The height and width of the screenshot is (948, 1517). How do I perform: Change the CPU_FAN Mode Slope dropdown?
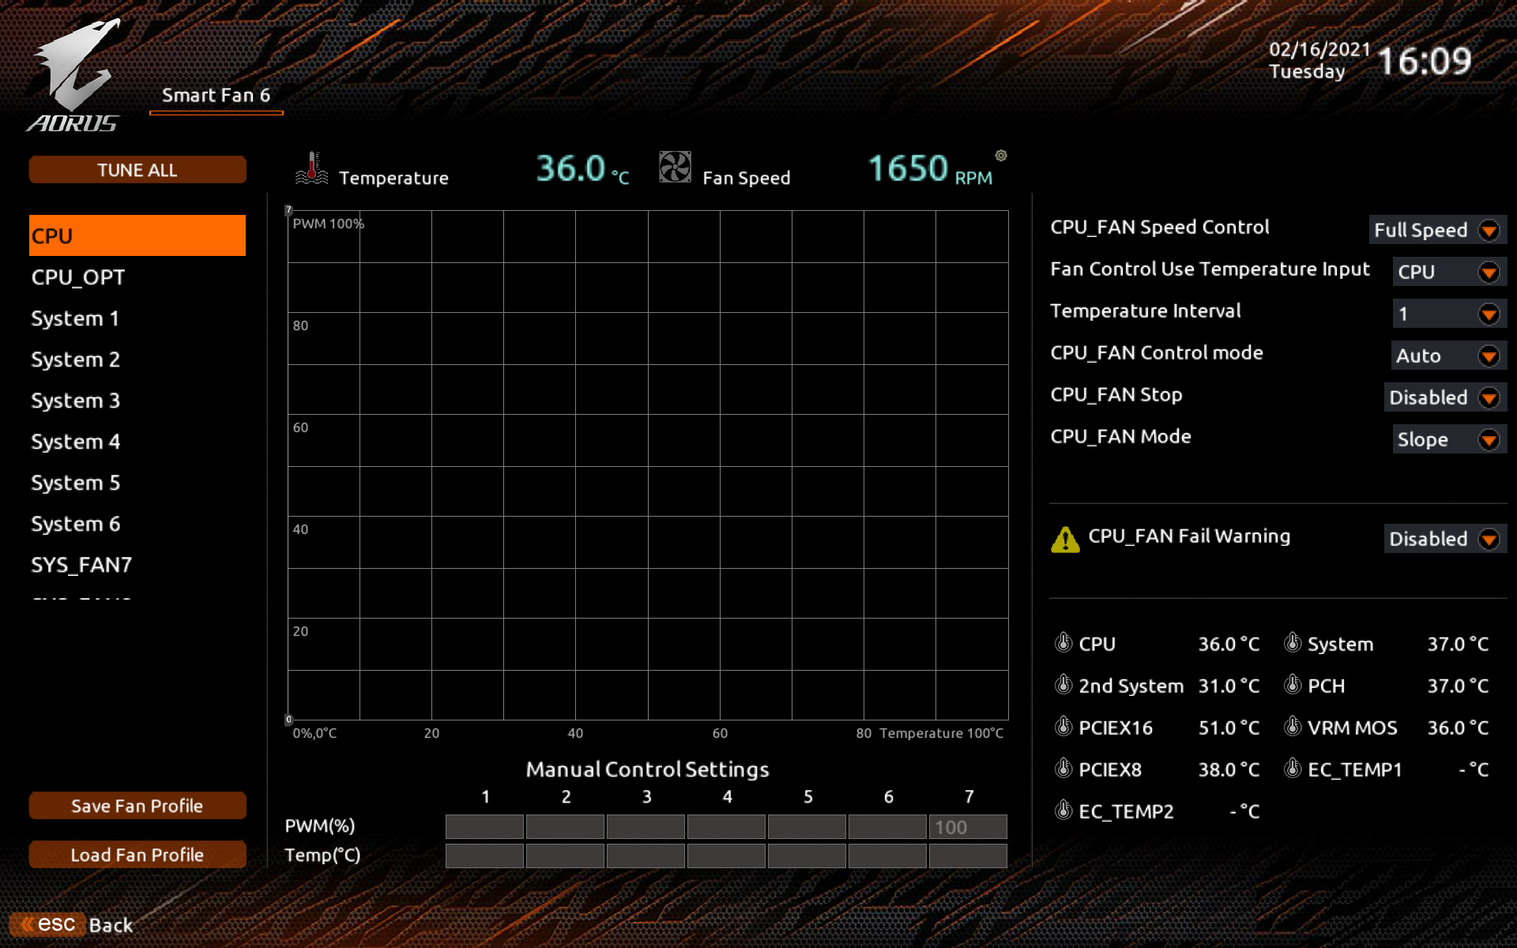click(1449, 439)
